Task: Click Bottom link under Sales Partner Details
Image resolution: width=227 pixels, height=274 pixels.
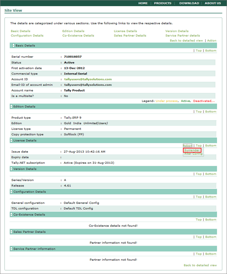Action: 210,237
